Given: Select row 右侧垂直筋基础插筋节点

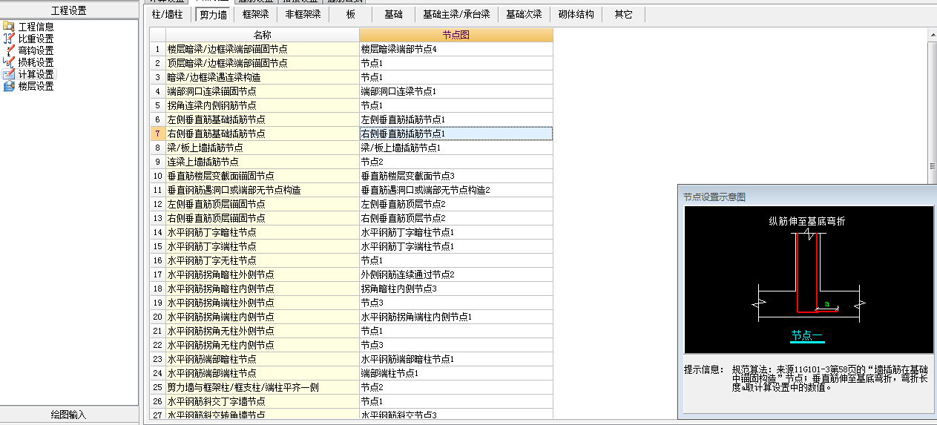Looking at the screenshot, I should point(263,134).
